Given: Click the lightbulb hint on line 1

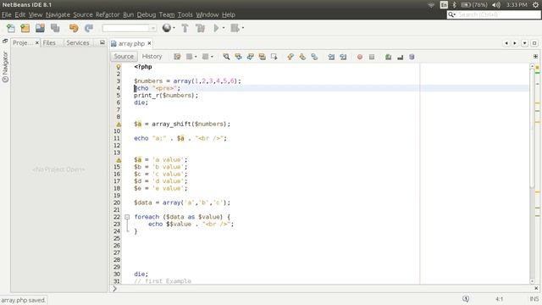Looking at the screenshot, I should coord(119,67).
